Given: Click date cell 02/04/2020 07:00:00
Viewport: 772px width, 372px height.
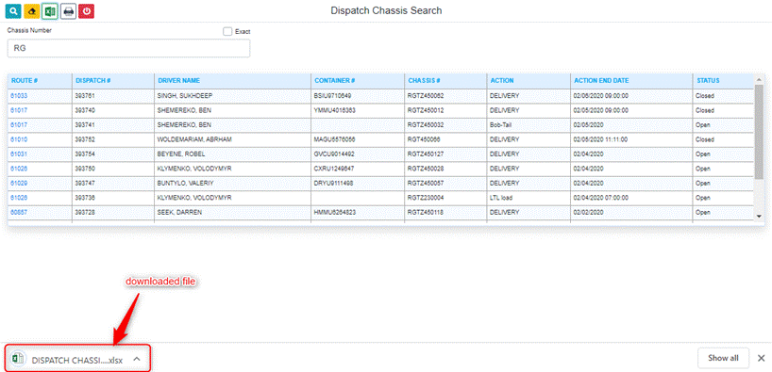Looking at the screenshot, I should coord(631,198).
